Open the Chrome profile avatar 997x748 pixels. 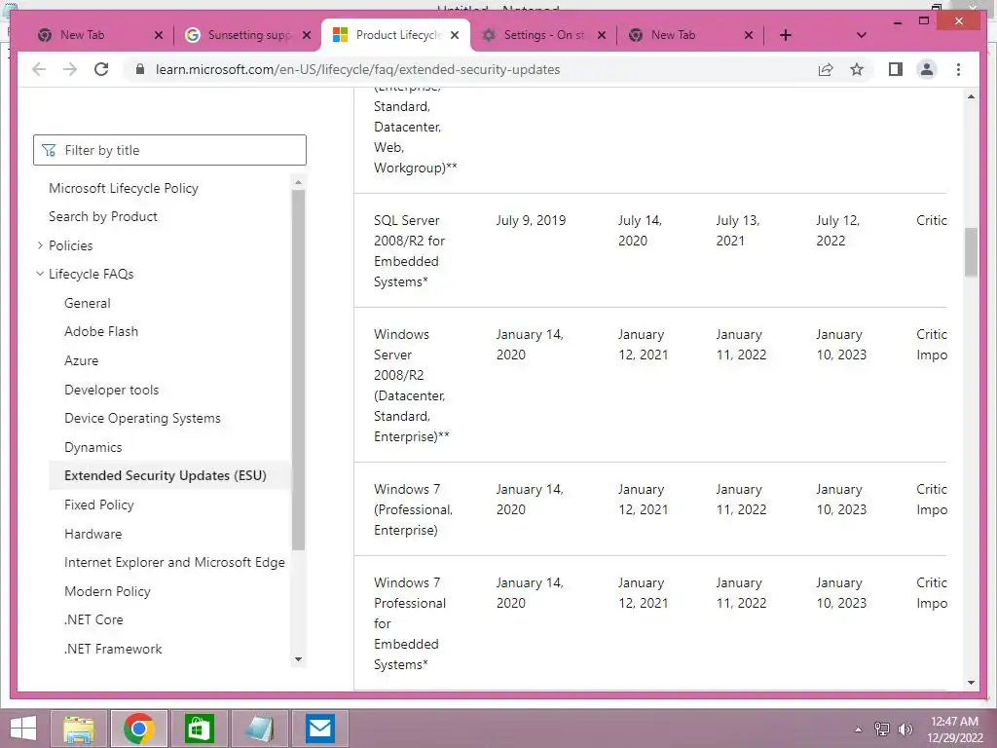(927, 69)
